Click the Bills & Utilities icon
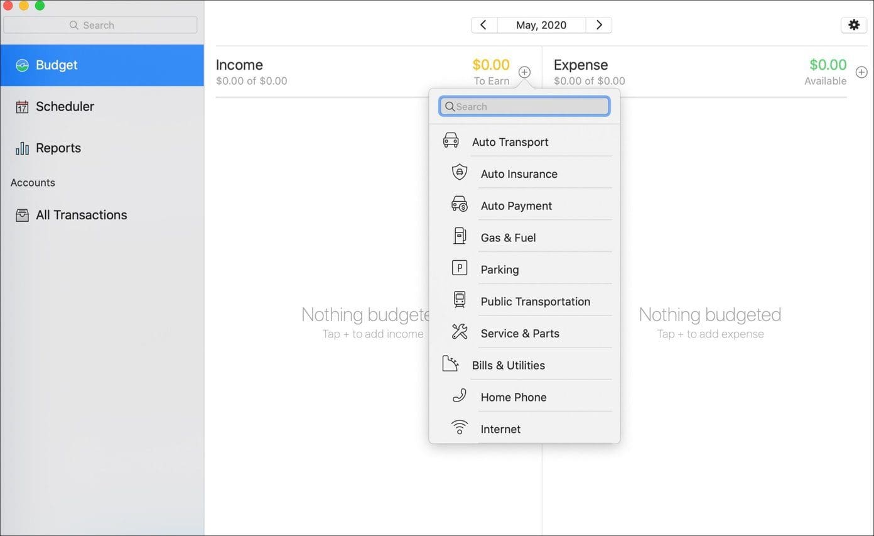 451,364
